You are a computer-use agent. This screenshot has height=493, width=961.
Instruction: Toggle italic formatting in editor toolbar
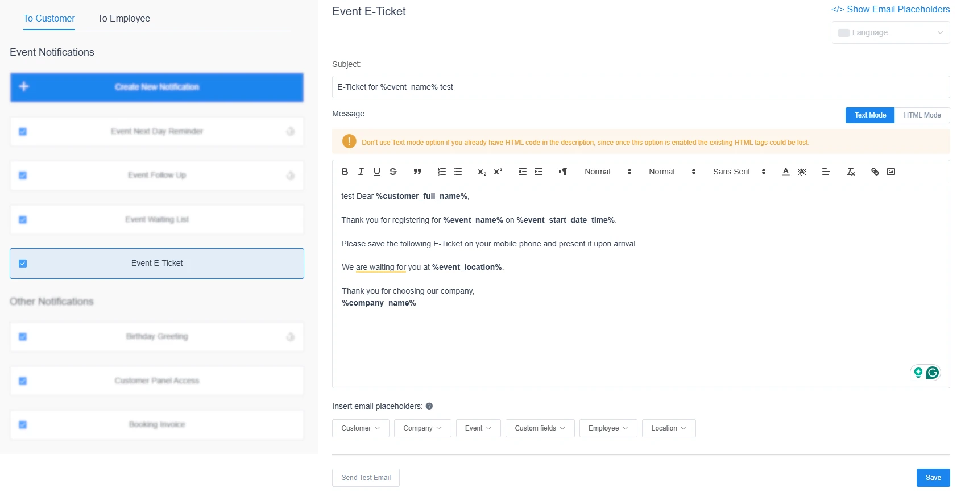click(x=361, y=172)
